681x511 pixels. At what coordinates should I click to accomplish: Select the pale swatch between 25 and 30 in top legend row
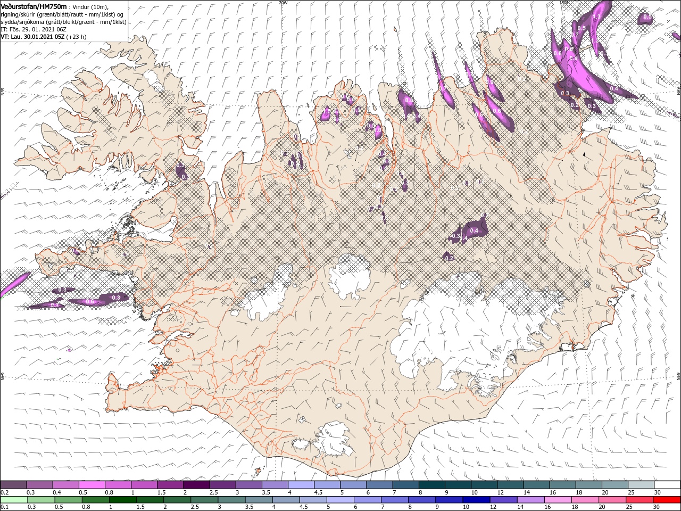point(641,485)
